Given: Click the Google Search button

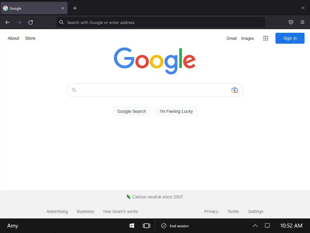Looking at the screenshot, I should [x=131, y=111].
